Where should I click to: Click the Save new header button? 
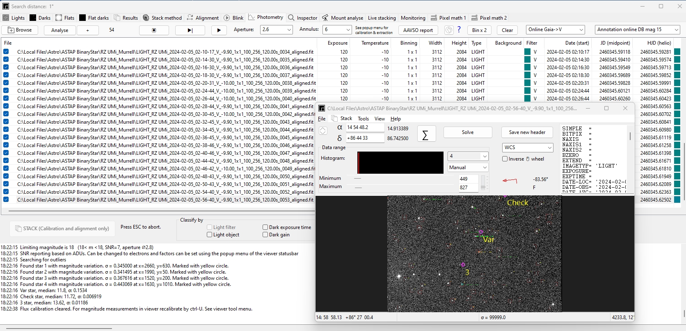tap(527, 132)
